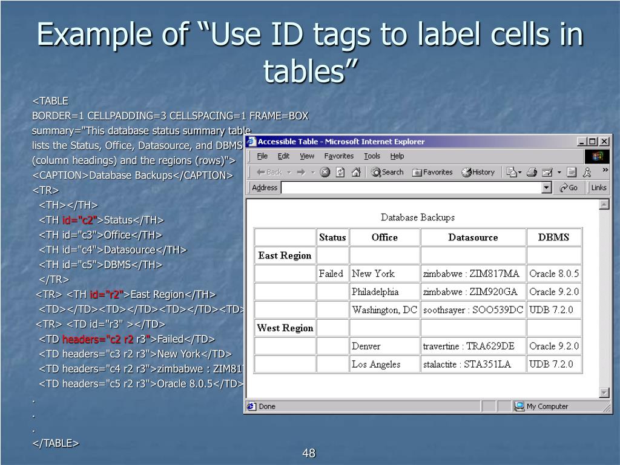620x465 pixels.
Task: Click the New York office cell
Action: pos(384,274)
